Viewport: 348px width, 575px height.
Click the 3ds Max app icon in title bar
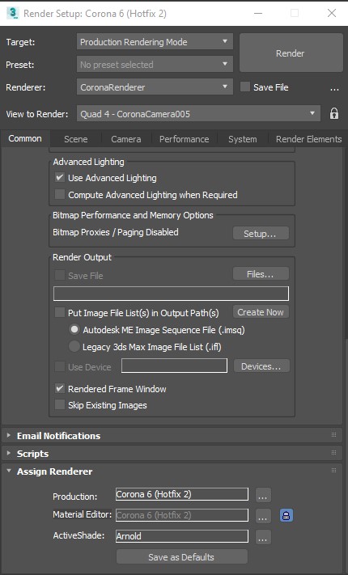click(x=12, y=13)
